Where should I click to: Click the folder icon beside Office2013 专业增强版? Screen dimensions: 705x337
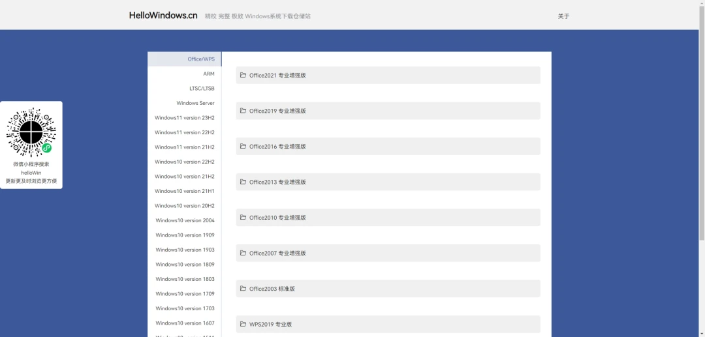pyautogui.click(x=243, y=182)
